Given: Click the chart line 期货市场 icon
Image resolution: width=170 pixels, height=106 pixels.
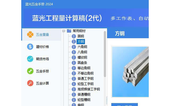Looking at the screenshot, I should [30, 59].
